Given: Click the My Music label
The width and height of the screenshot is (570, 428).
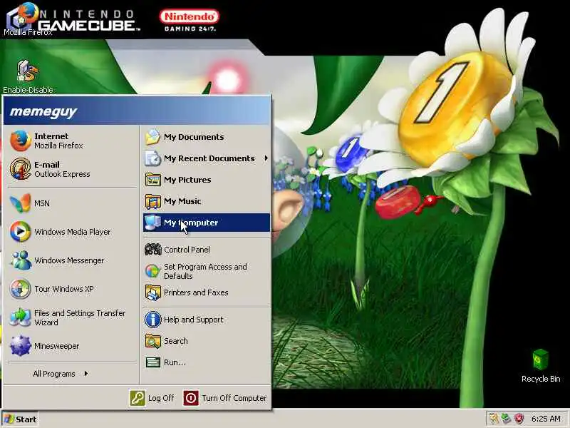Looking at the screenshot, I should 182,201.
